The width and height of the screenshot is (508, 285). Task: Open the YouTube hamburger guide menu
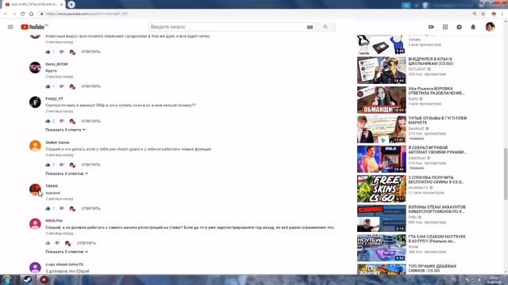10,27
